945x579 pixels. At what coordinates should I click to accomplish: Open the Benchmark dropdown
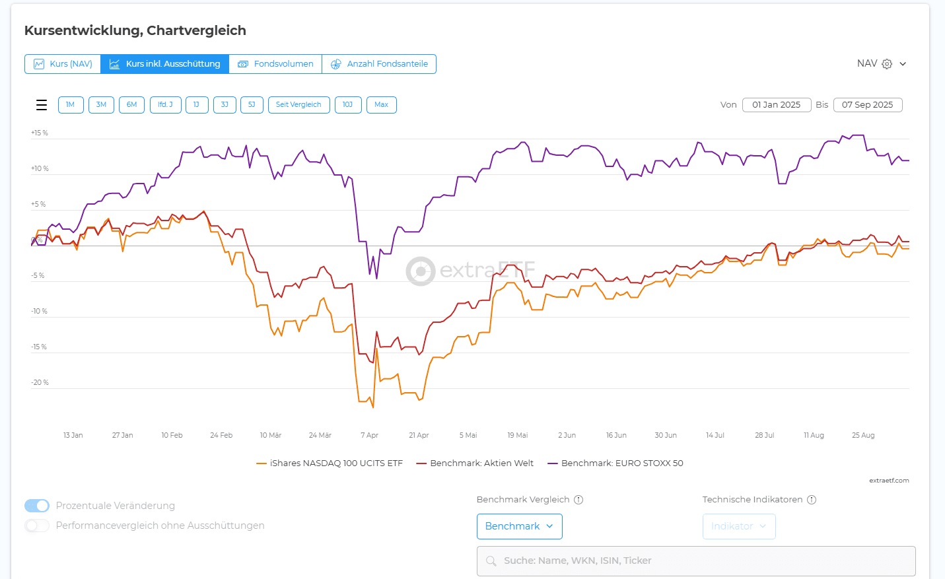519,526
